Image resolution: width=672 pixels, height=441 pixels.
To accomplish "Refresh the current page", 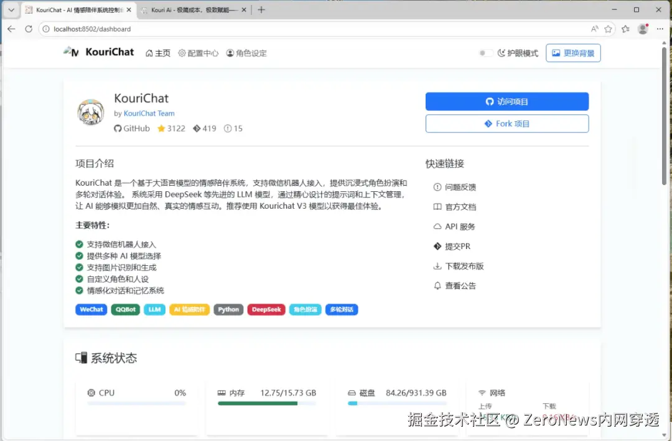I will click(x=29, y=29).
